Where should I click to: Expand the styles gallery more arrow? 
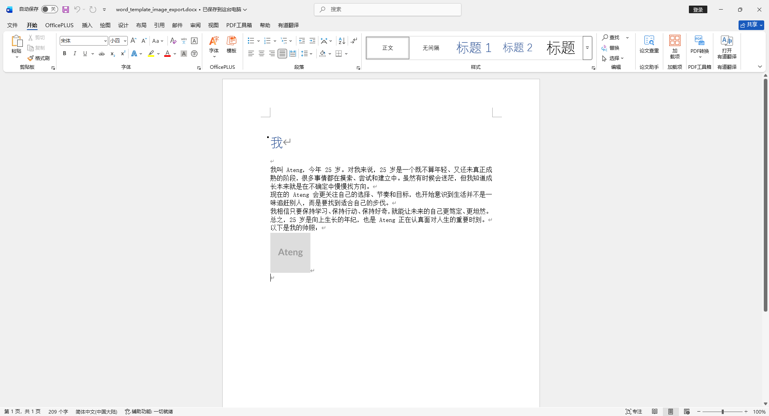[587, 48]
